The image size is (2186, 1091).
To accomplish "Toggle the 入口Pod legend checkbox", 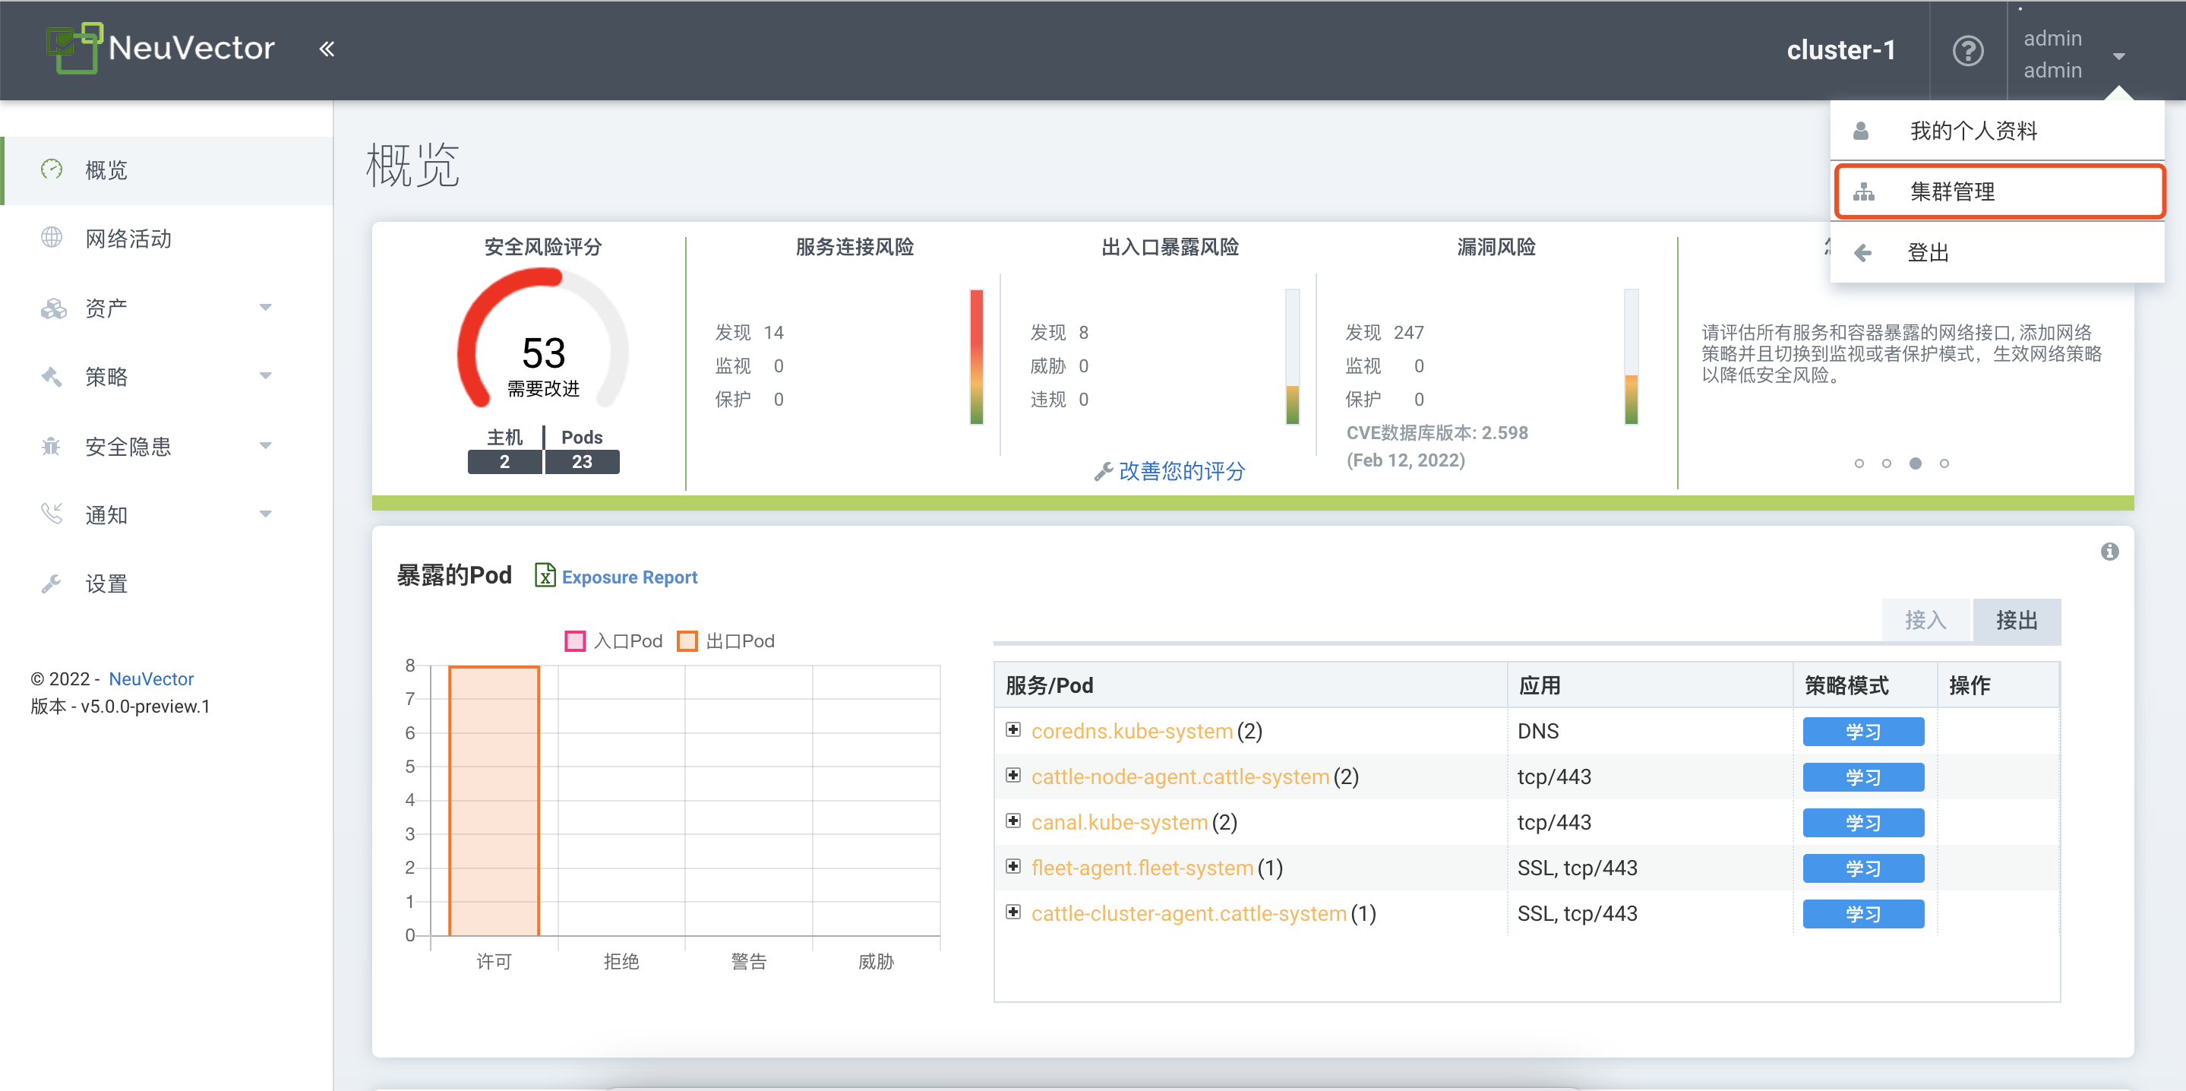I will (574, 641).
